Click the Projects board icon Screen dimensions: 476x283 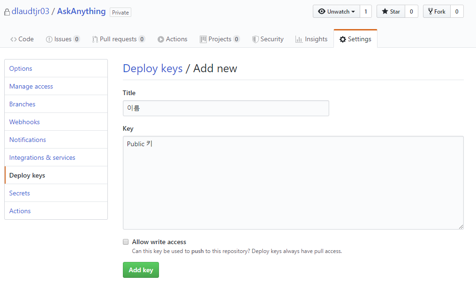point(203,39)
